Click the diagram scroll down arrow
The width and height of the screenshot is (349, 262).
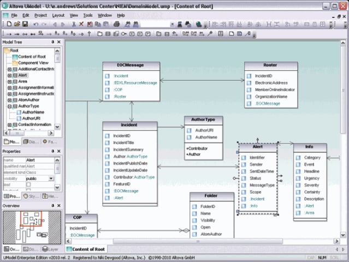point(343,235)
